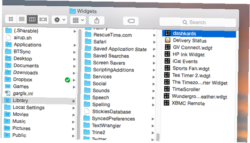Expand the Local Settings row arrow
Viewport: 250px width, 143px height.
click(x=74, y=108)
